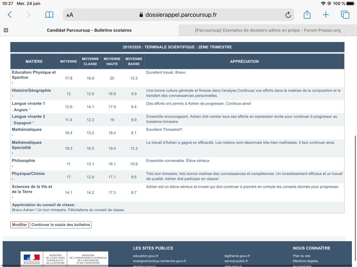Show all tabs overview icon
The height and width of the screenshot is (267, 357).
(x=345, y=15)
